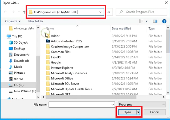The image size is (170, 120).
Task: Toggle the preview pane icon
Action: [x=155, y=21]
